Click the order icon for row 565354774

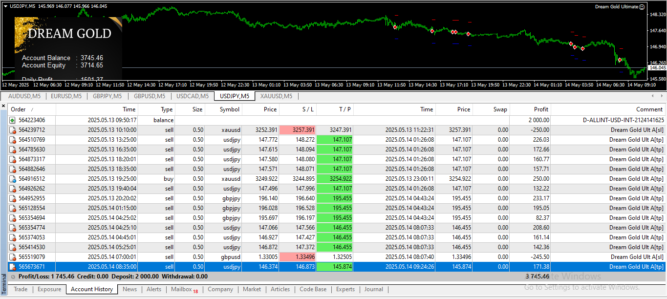coord(13,228)
